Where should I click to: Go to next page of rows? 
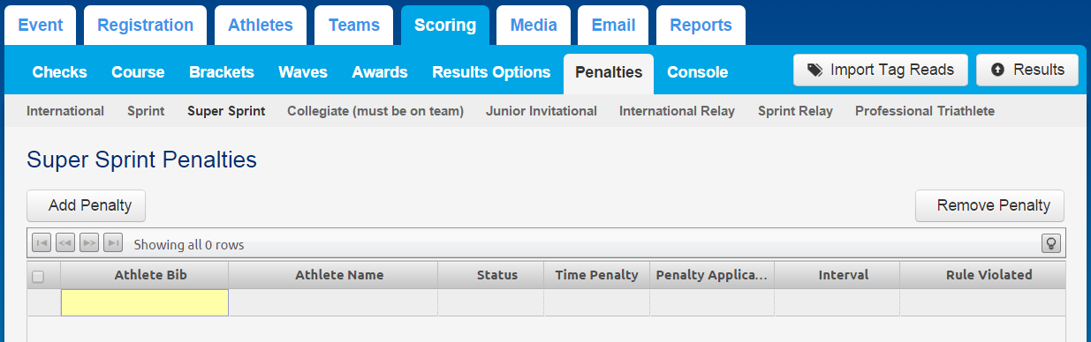[88, 243]
